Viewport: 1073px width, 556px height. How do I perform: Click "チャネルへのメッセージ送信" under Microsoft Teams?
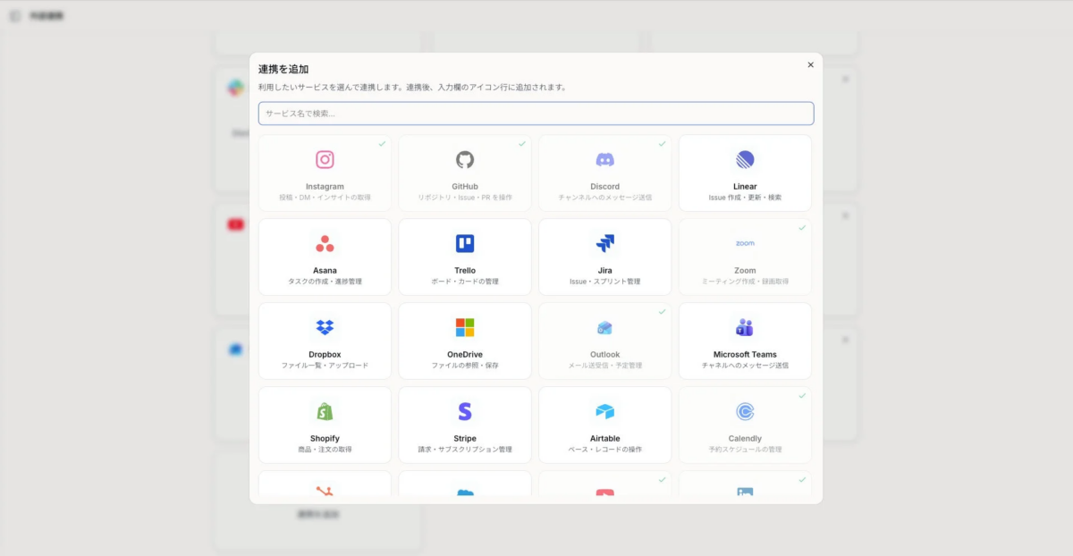pyautogui.click(x=745, y=366)
